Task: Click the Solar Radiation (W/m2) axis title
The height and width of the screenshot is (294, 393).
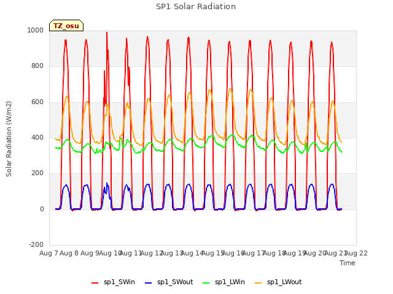Action: point(9,139)
